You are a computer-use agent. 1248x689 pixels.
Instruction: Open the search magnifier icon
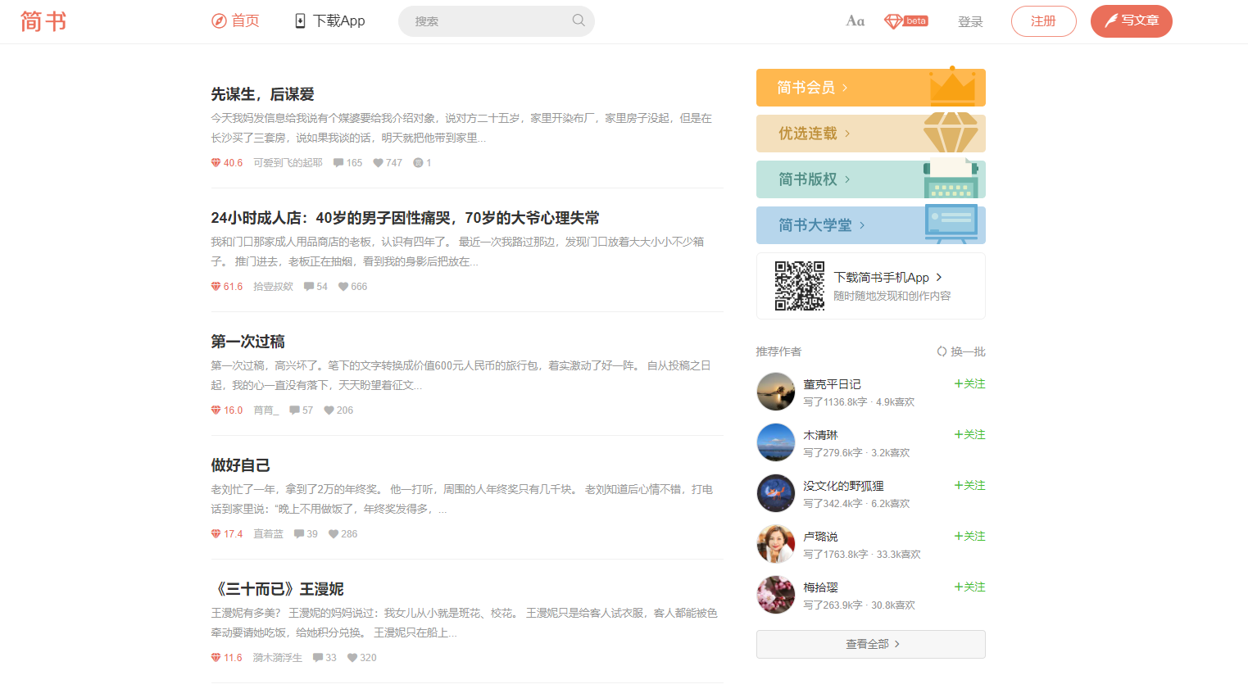[579, 20]
